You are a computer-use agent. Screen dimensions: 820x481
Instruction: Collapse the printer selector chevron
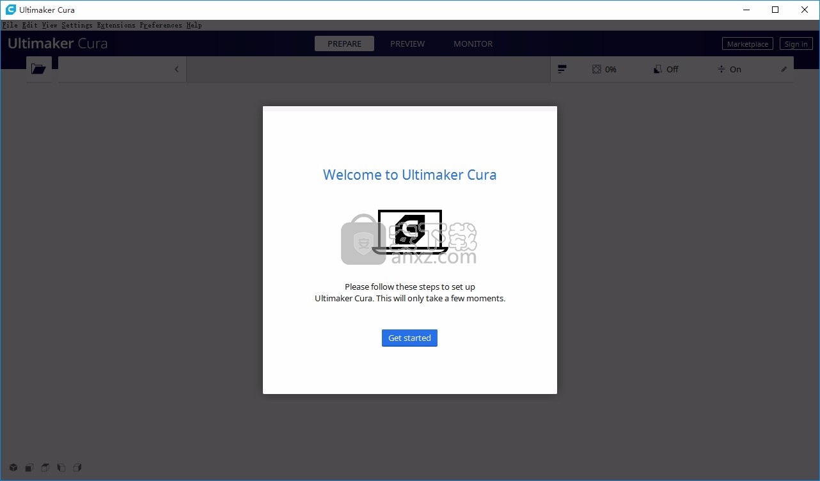pyautogui.click(x=177, y=69)
